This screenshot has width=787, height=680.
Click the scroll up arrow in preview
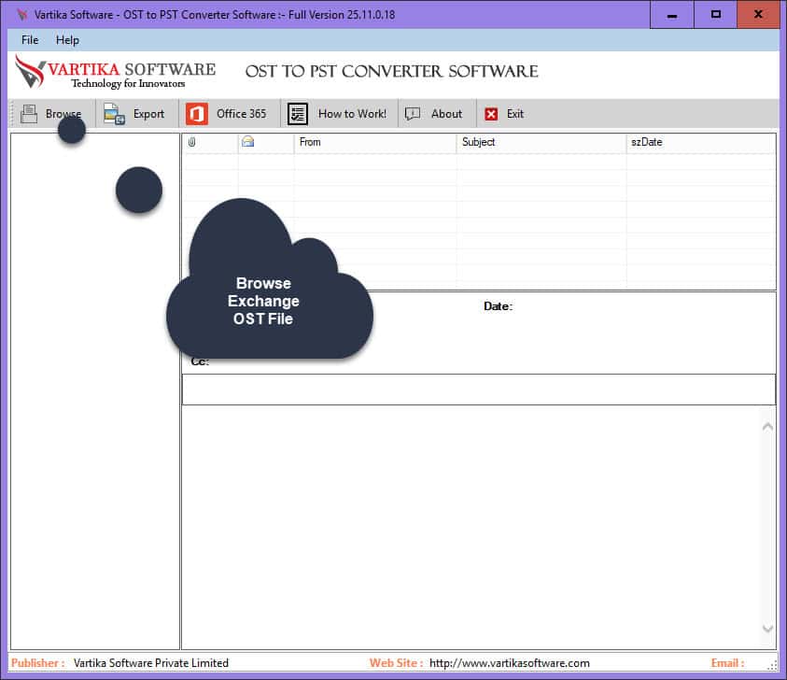(x=767, y=427)
